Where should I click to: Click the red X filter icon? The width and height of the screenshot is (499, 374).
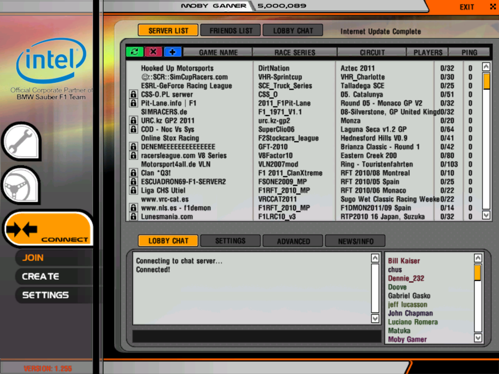tap(152, 51)
